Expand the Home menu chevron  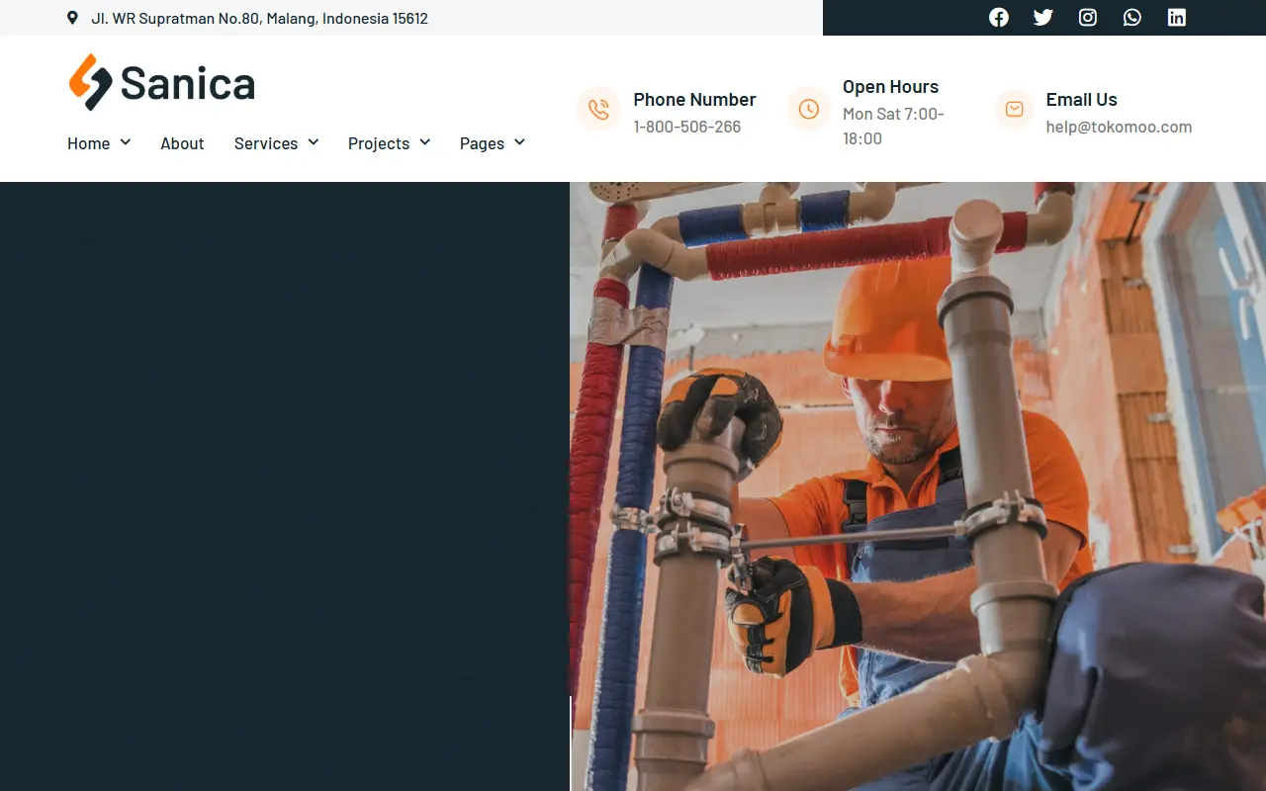coord(126,142)
